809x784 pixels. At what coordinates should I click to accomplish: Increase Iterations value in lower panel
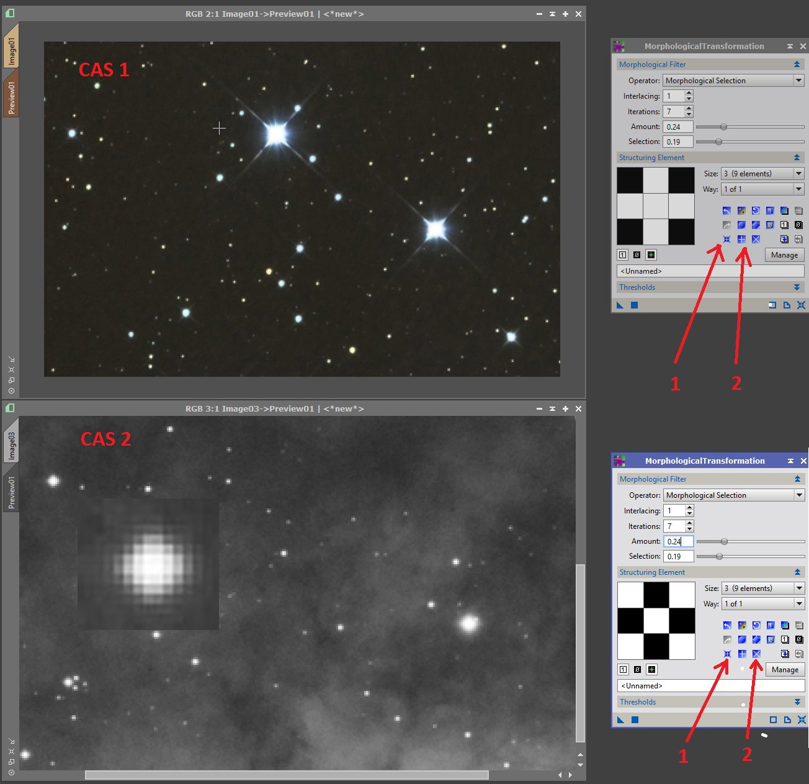click(x=689, y=523)
